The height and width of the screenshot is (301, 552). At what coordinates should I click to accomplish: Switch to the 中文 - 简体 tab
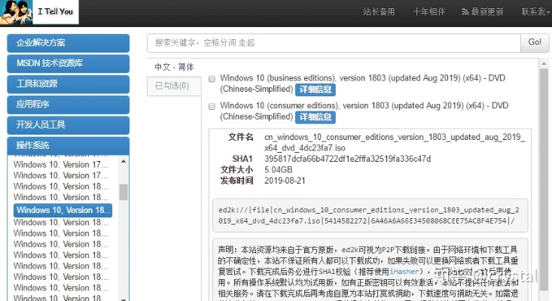(174, 67)
